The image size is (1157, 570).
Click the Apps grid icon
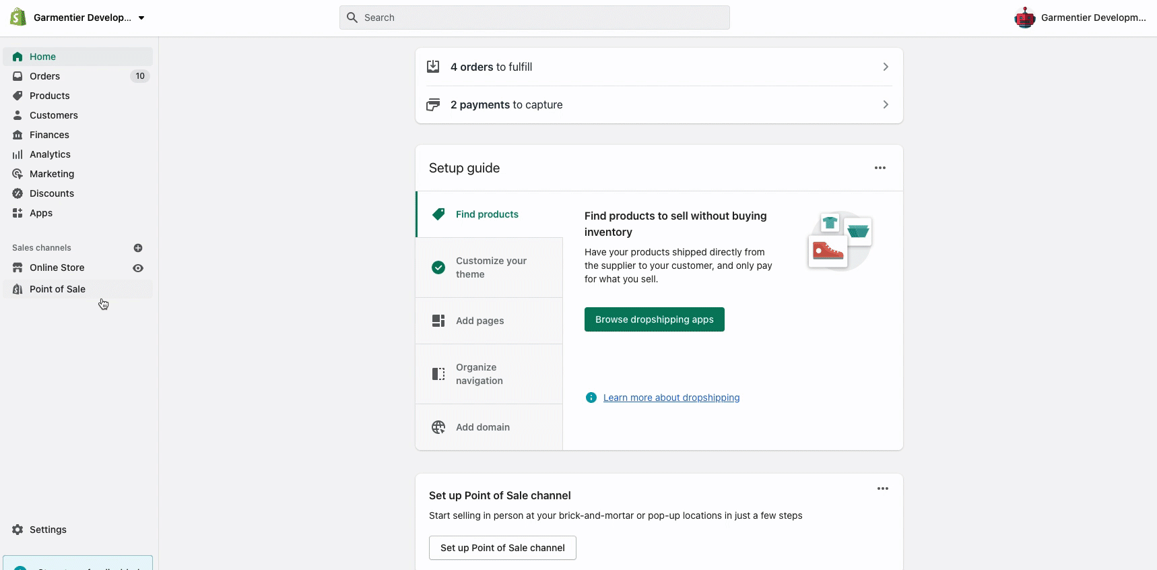click(18, 213)
